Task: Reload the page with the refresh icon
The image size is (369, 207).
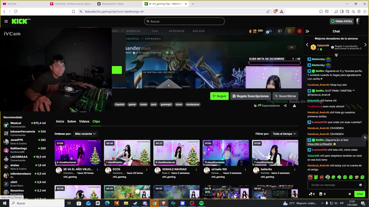Action: [16, 11]
